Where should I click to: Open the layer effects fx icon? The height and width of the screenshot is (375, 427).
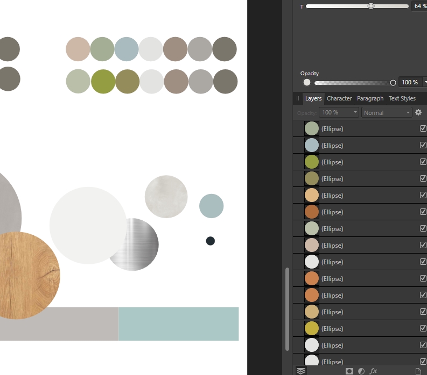click(x=373, y=371)
